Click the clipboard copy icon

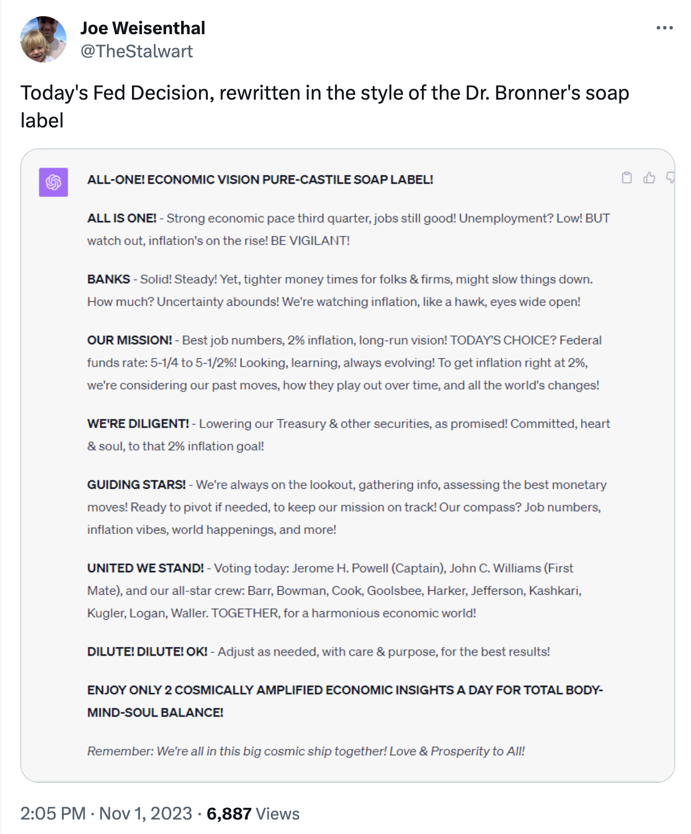627,178
